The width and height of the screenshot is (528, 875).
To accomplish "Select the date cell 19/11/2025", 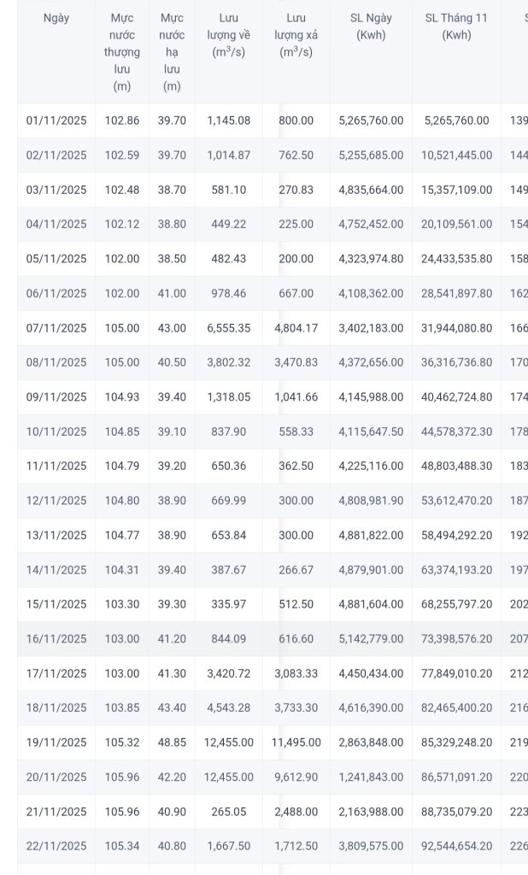I will 56,743.
